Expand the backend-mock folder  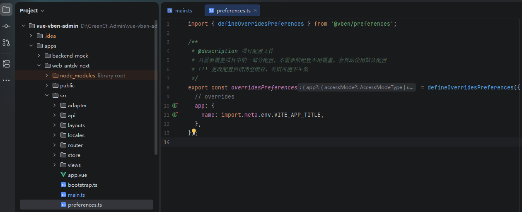point(39,55)
